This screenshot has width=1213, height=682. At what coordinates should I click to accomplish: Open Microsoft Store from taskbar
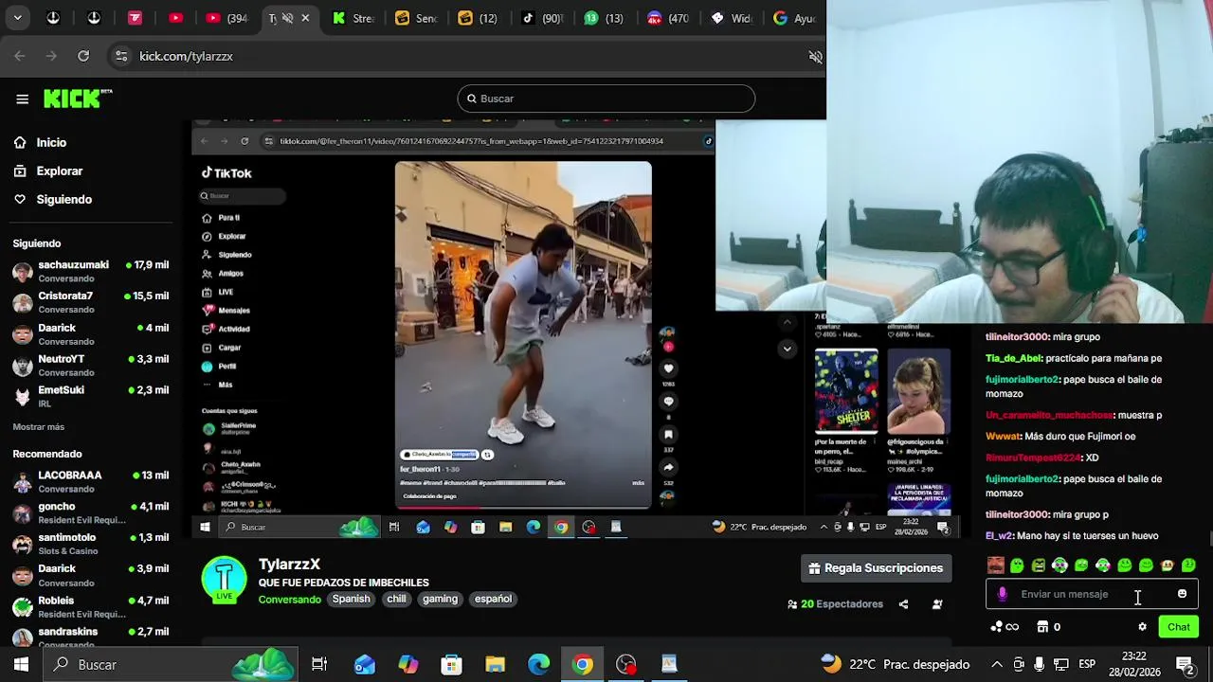pyautogui.click(x=452, y=665)
